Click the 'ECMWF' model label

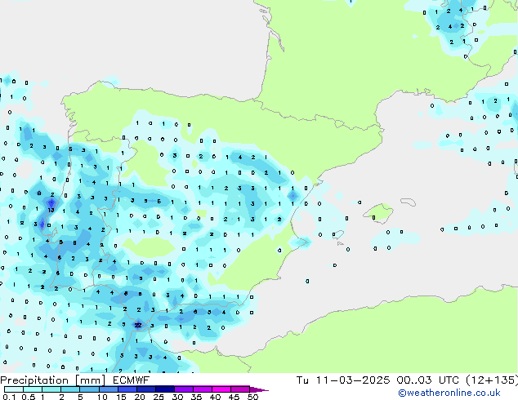coord(132,380)
